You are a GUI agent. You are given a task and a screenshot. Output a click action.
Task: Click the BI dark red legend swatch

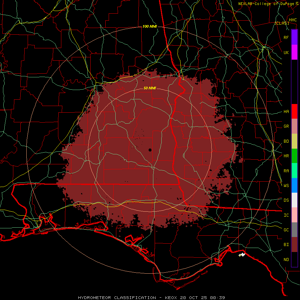(x=294, y=245)
